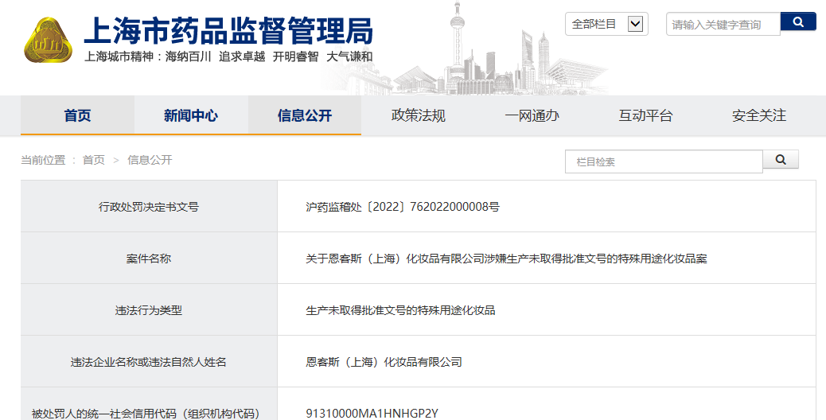This screenshot has height=420, width=826.
Task: Go to the 首页 navigation tab
Action: [x=77, y=116]
